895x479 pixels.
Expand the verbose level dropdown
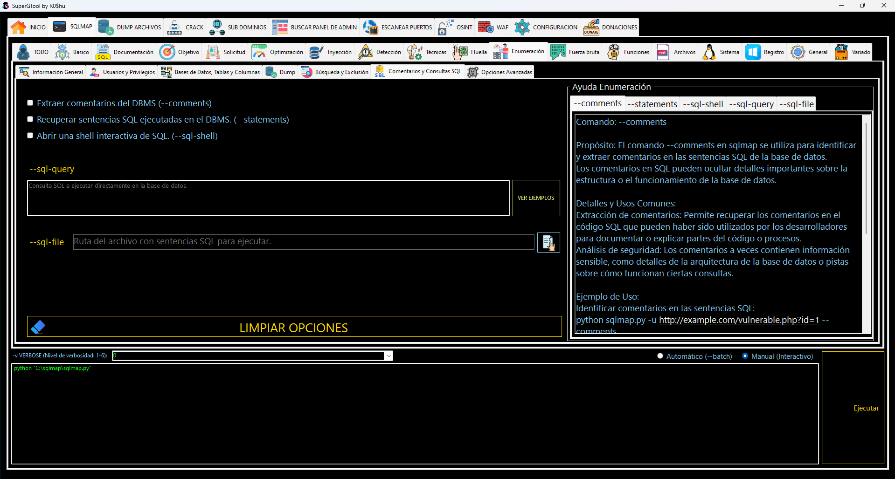click(389, 356)
